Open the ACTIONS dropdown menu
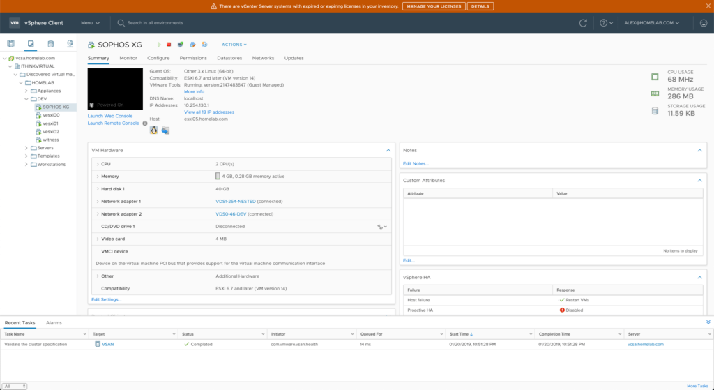Image resolution: width=714 pixels, height=390 pixels. click(x=234, y=45)
